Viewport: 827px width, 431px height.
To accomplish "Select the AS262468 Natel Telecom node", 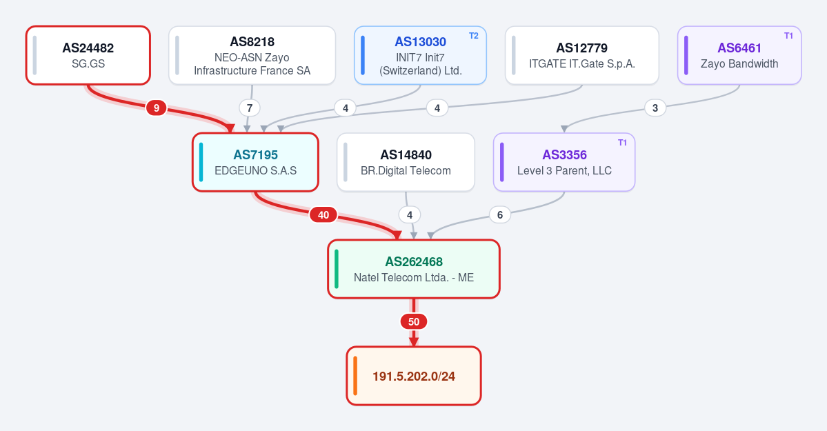I will (414, 269).
